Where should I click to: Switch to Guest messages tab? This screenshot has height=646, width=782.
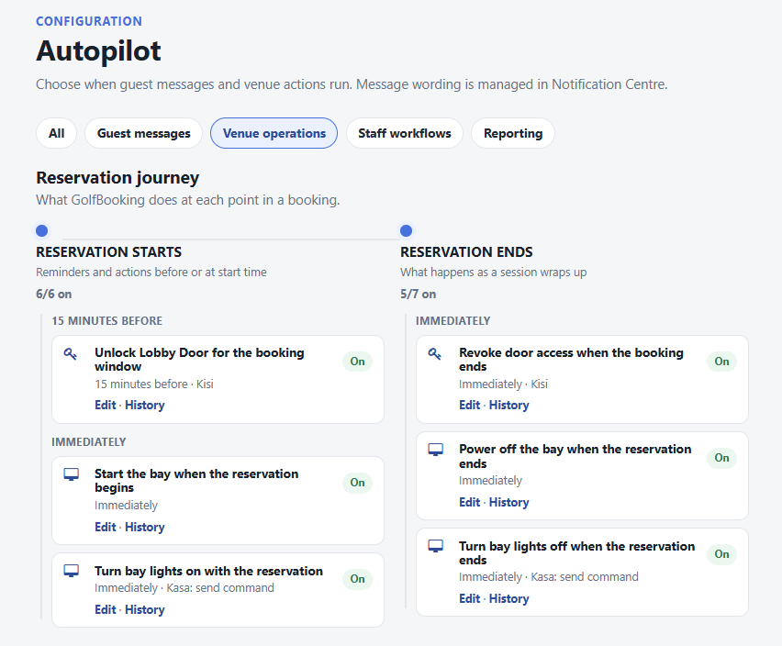click(x=143, y=133)
